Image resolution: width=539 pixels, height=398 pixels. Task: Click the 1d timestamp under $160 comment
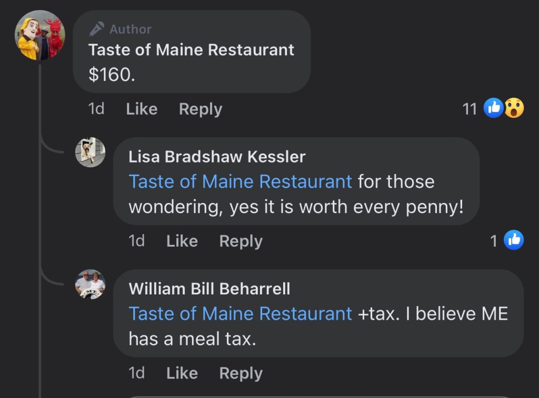pos(96,109)
